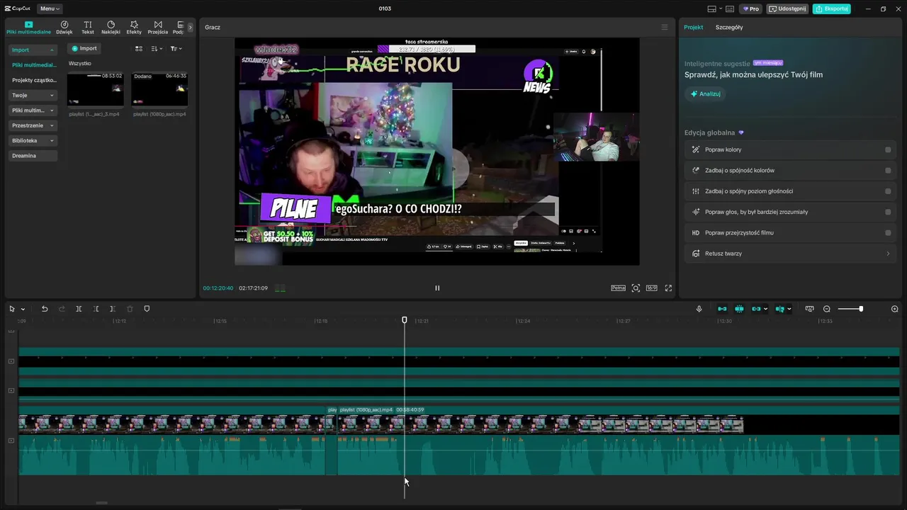Open the Dźwięk (audio) tab
Image resolution: width=907 pixels, height=510 pixels.
click(x=64, y=28)
